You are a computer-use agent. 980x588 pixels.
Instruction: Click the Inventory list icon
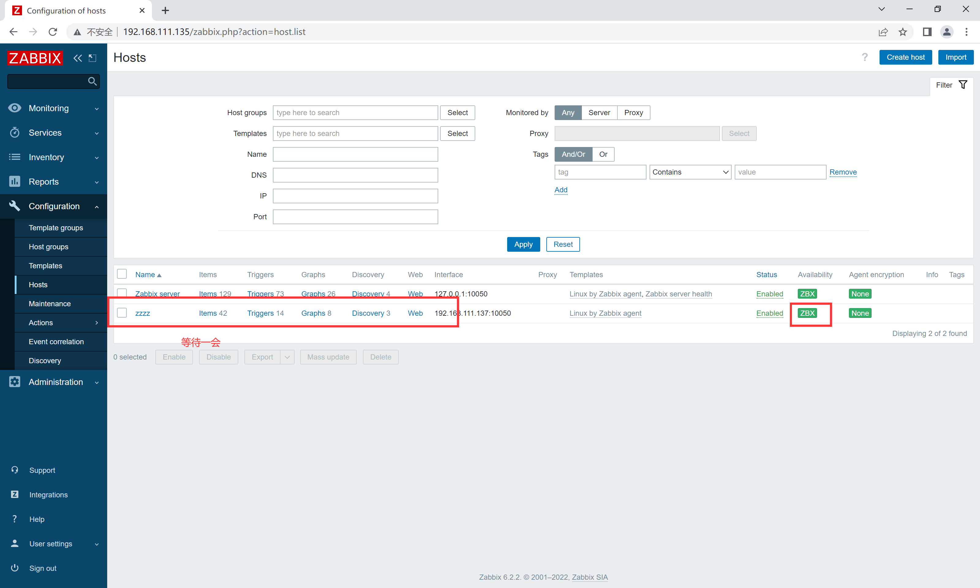[15, 157]
